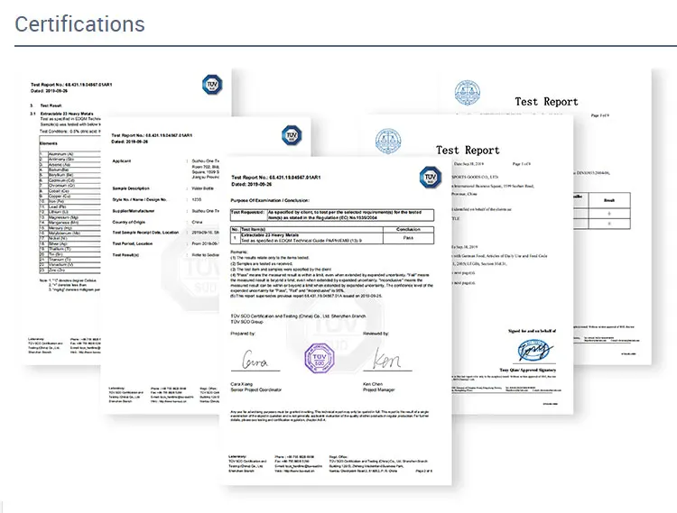Click the 'Supplier/Manufacturer' label

point(133,211)
